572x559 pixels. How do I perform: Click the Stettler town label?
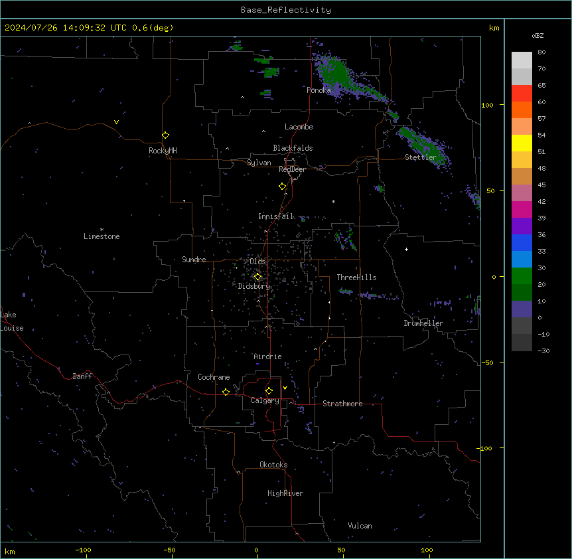[x=421, y=157]
